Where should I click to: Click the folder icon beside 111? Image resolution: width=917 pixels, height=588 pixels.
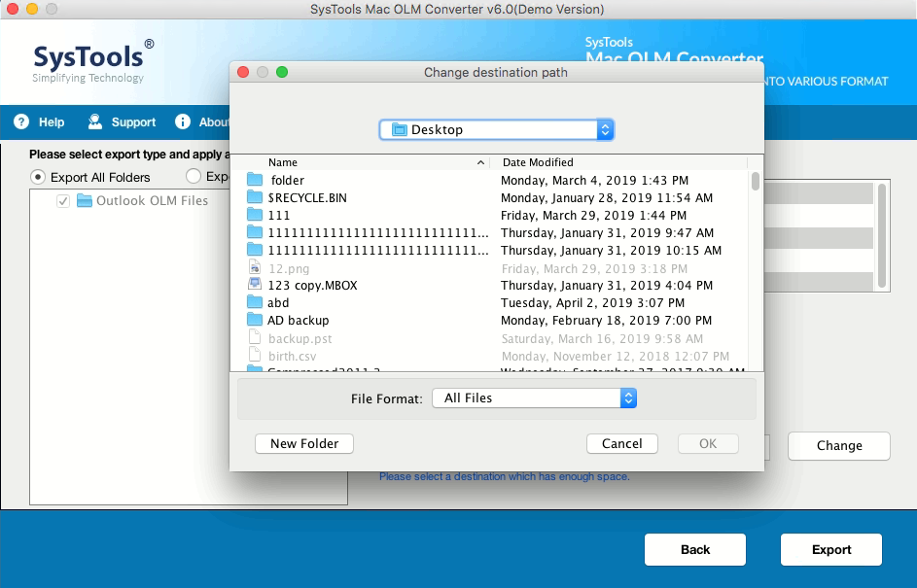(x=255, y=214)
